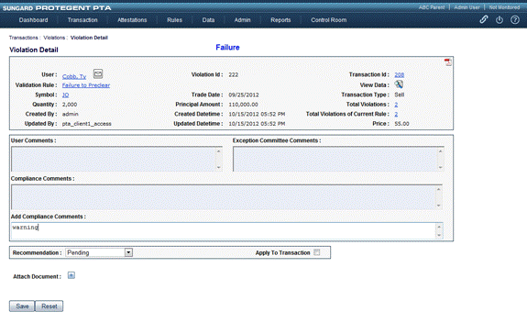Open the Reports menu
The height and width of the screenshot is (334, 527).
(x=280, y=20)
